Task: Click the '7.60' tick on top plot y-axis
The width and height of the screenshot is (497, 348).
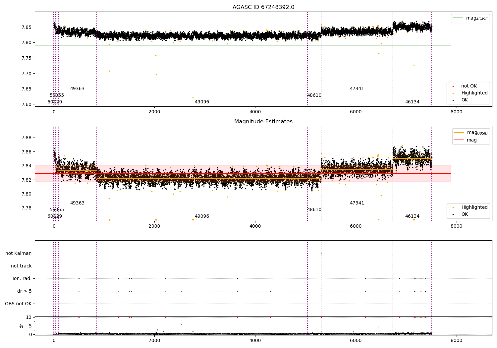Action: 27,104
